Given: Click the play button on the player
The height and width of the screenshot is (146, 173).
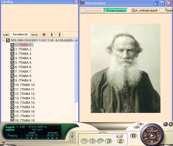Looking at the screenshot, I should pyautogui.click(x=152, y=135).
